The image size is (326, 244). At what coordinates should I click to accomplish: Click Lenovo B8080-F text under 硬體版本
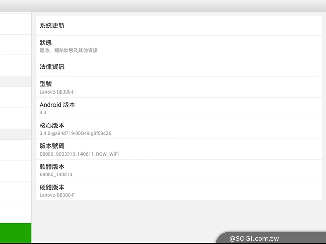[x=57, y=195]
